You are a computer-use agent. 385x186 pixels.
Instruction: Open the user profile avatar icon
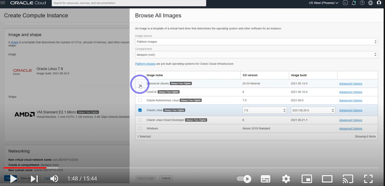[x=379, y=3]
